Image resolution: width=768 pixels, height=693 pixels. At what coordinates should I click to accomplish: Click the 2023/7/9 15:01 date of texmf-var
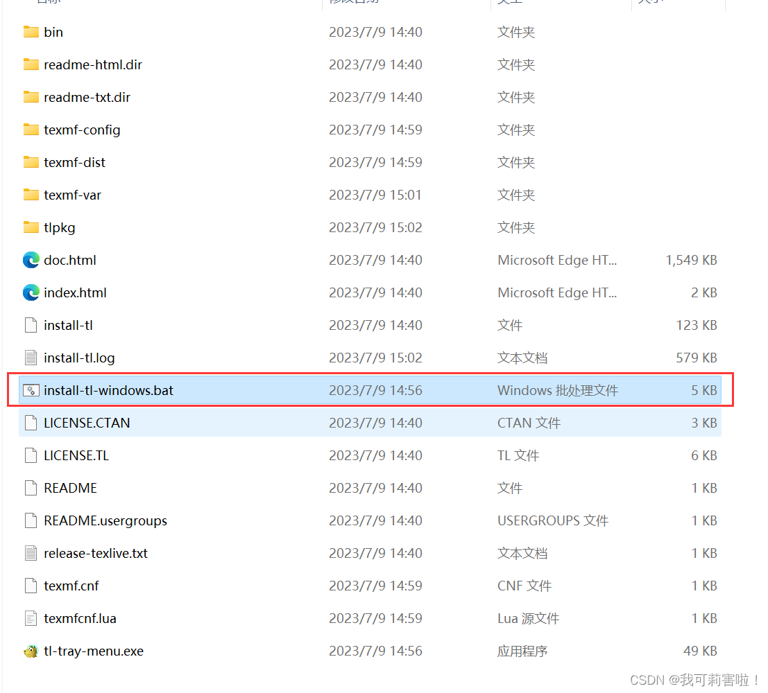pyautogui.click(x=375, y=195)
